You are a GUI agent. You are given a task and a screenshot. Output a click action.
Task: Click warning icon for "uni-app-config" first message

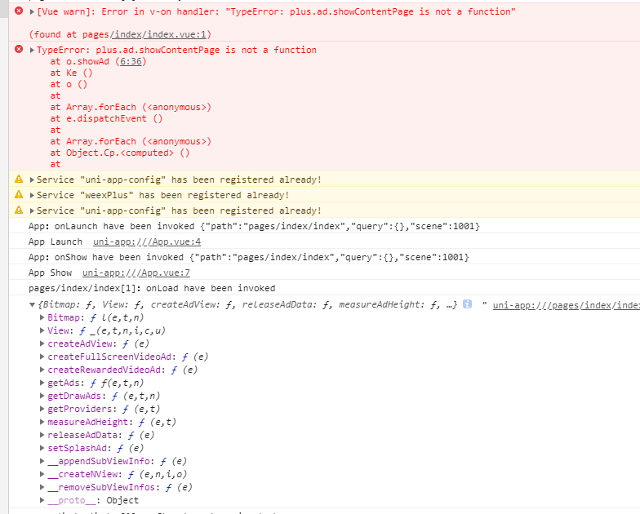[19, 179]
